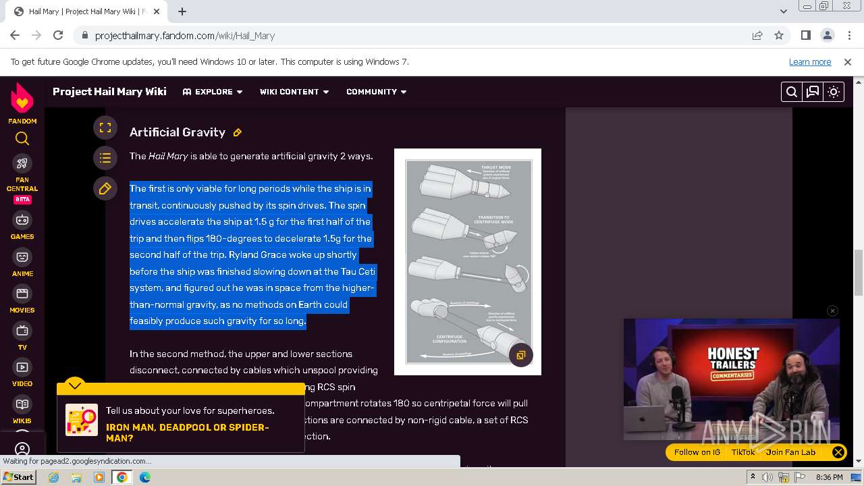The height and width of the screenshot is (486, 864).
Task: Open the Wikis book icon
Action: [x=22, y=404]
